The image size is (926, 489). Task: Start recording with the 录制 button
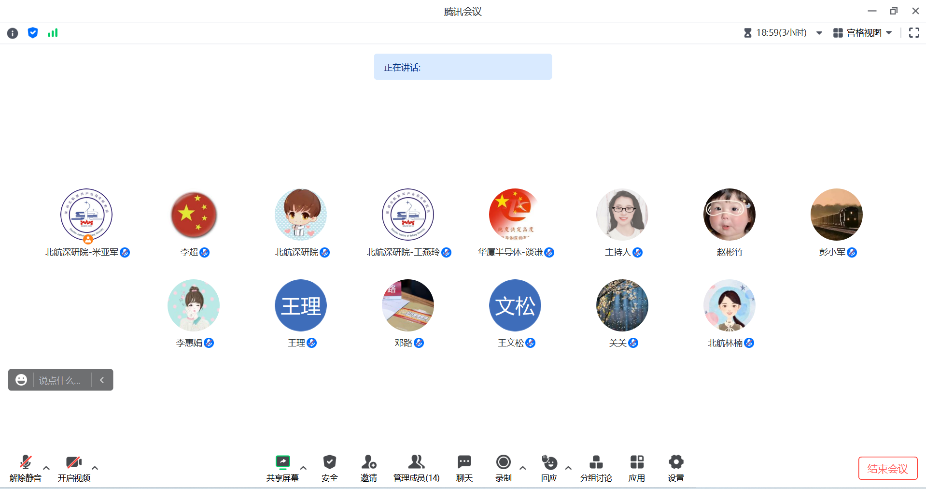tap(503, 468)
